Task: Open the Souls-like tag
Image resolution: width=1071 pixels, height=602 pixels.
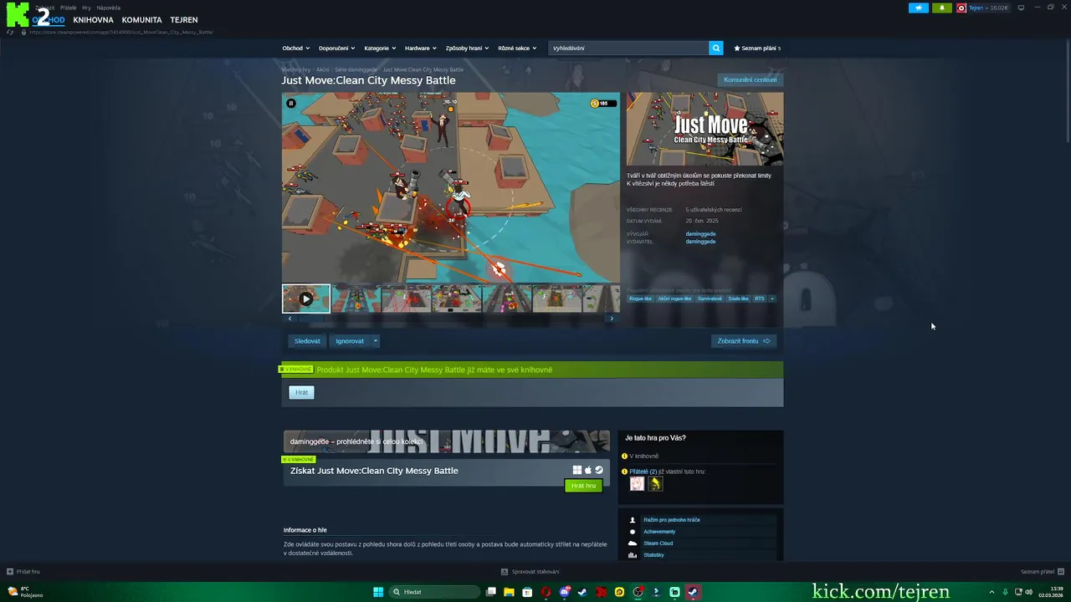Action: click(738, 298)
